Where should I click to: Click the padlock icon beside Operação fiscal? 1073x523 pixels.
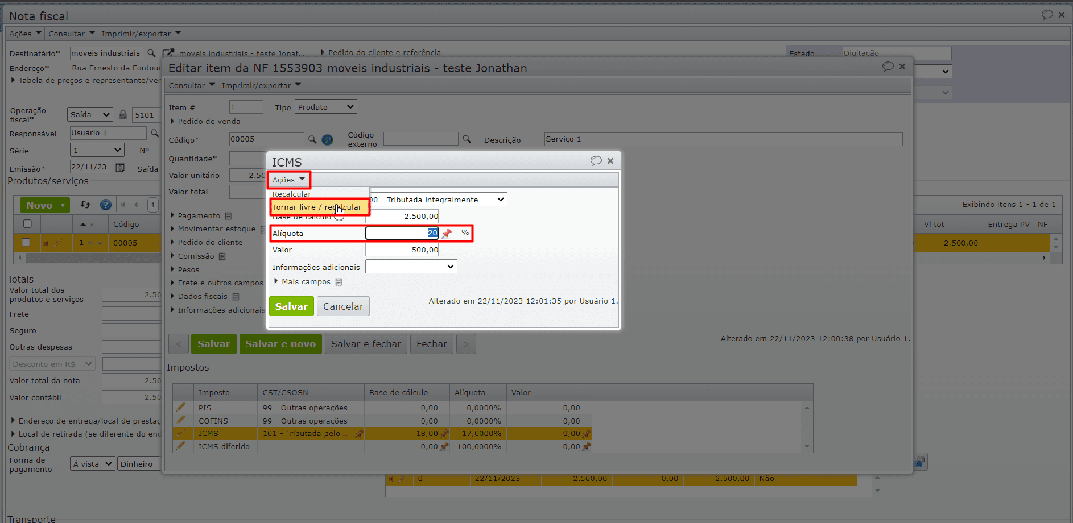tap(123, 114)
